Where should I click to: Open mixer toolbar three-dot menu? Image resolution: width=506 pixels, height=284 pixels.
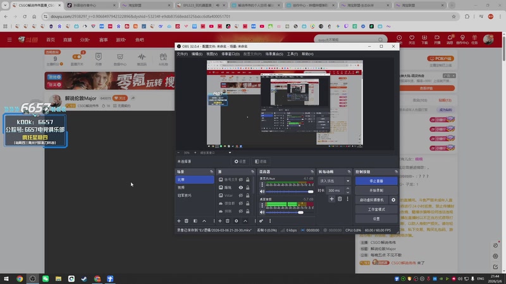(x=270, y=221)
